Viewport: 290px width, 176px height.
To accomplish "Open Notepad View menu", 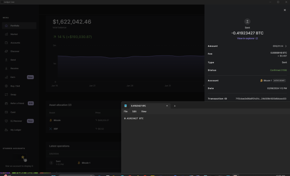I will [x=144, y=111].
